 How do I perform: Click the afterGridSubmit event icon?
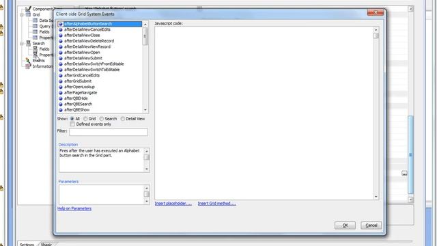pos(61,81)
